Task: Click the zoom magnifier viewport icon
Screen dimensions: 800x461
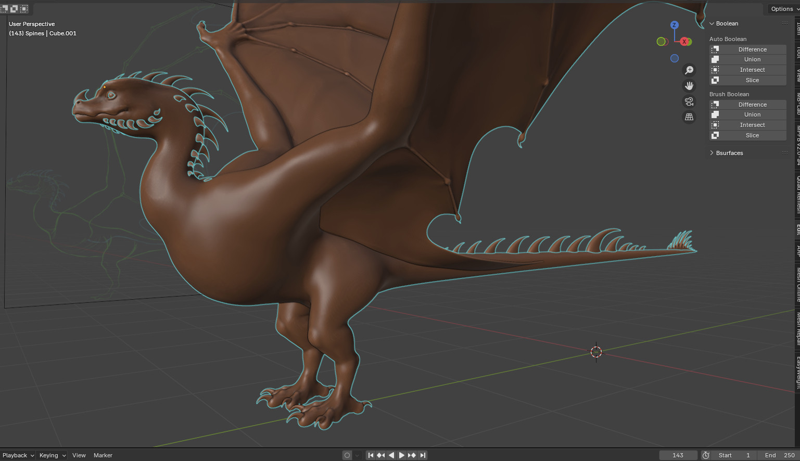Action: pyautogui.click(x=689, y=70)
